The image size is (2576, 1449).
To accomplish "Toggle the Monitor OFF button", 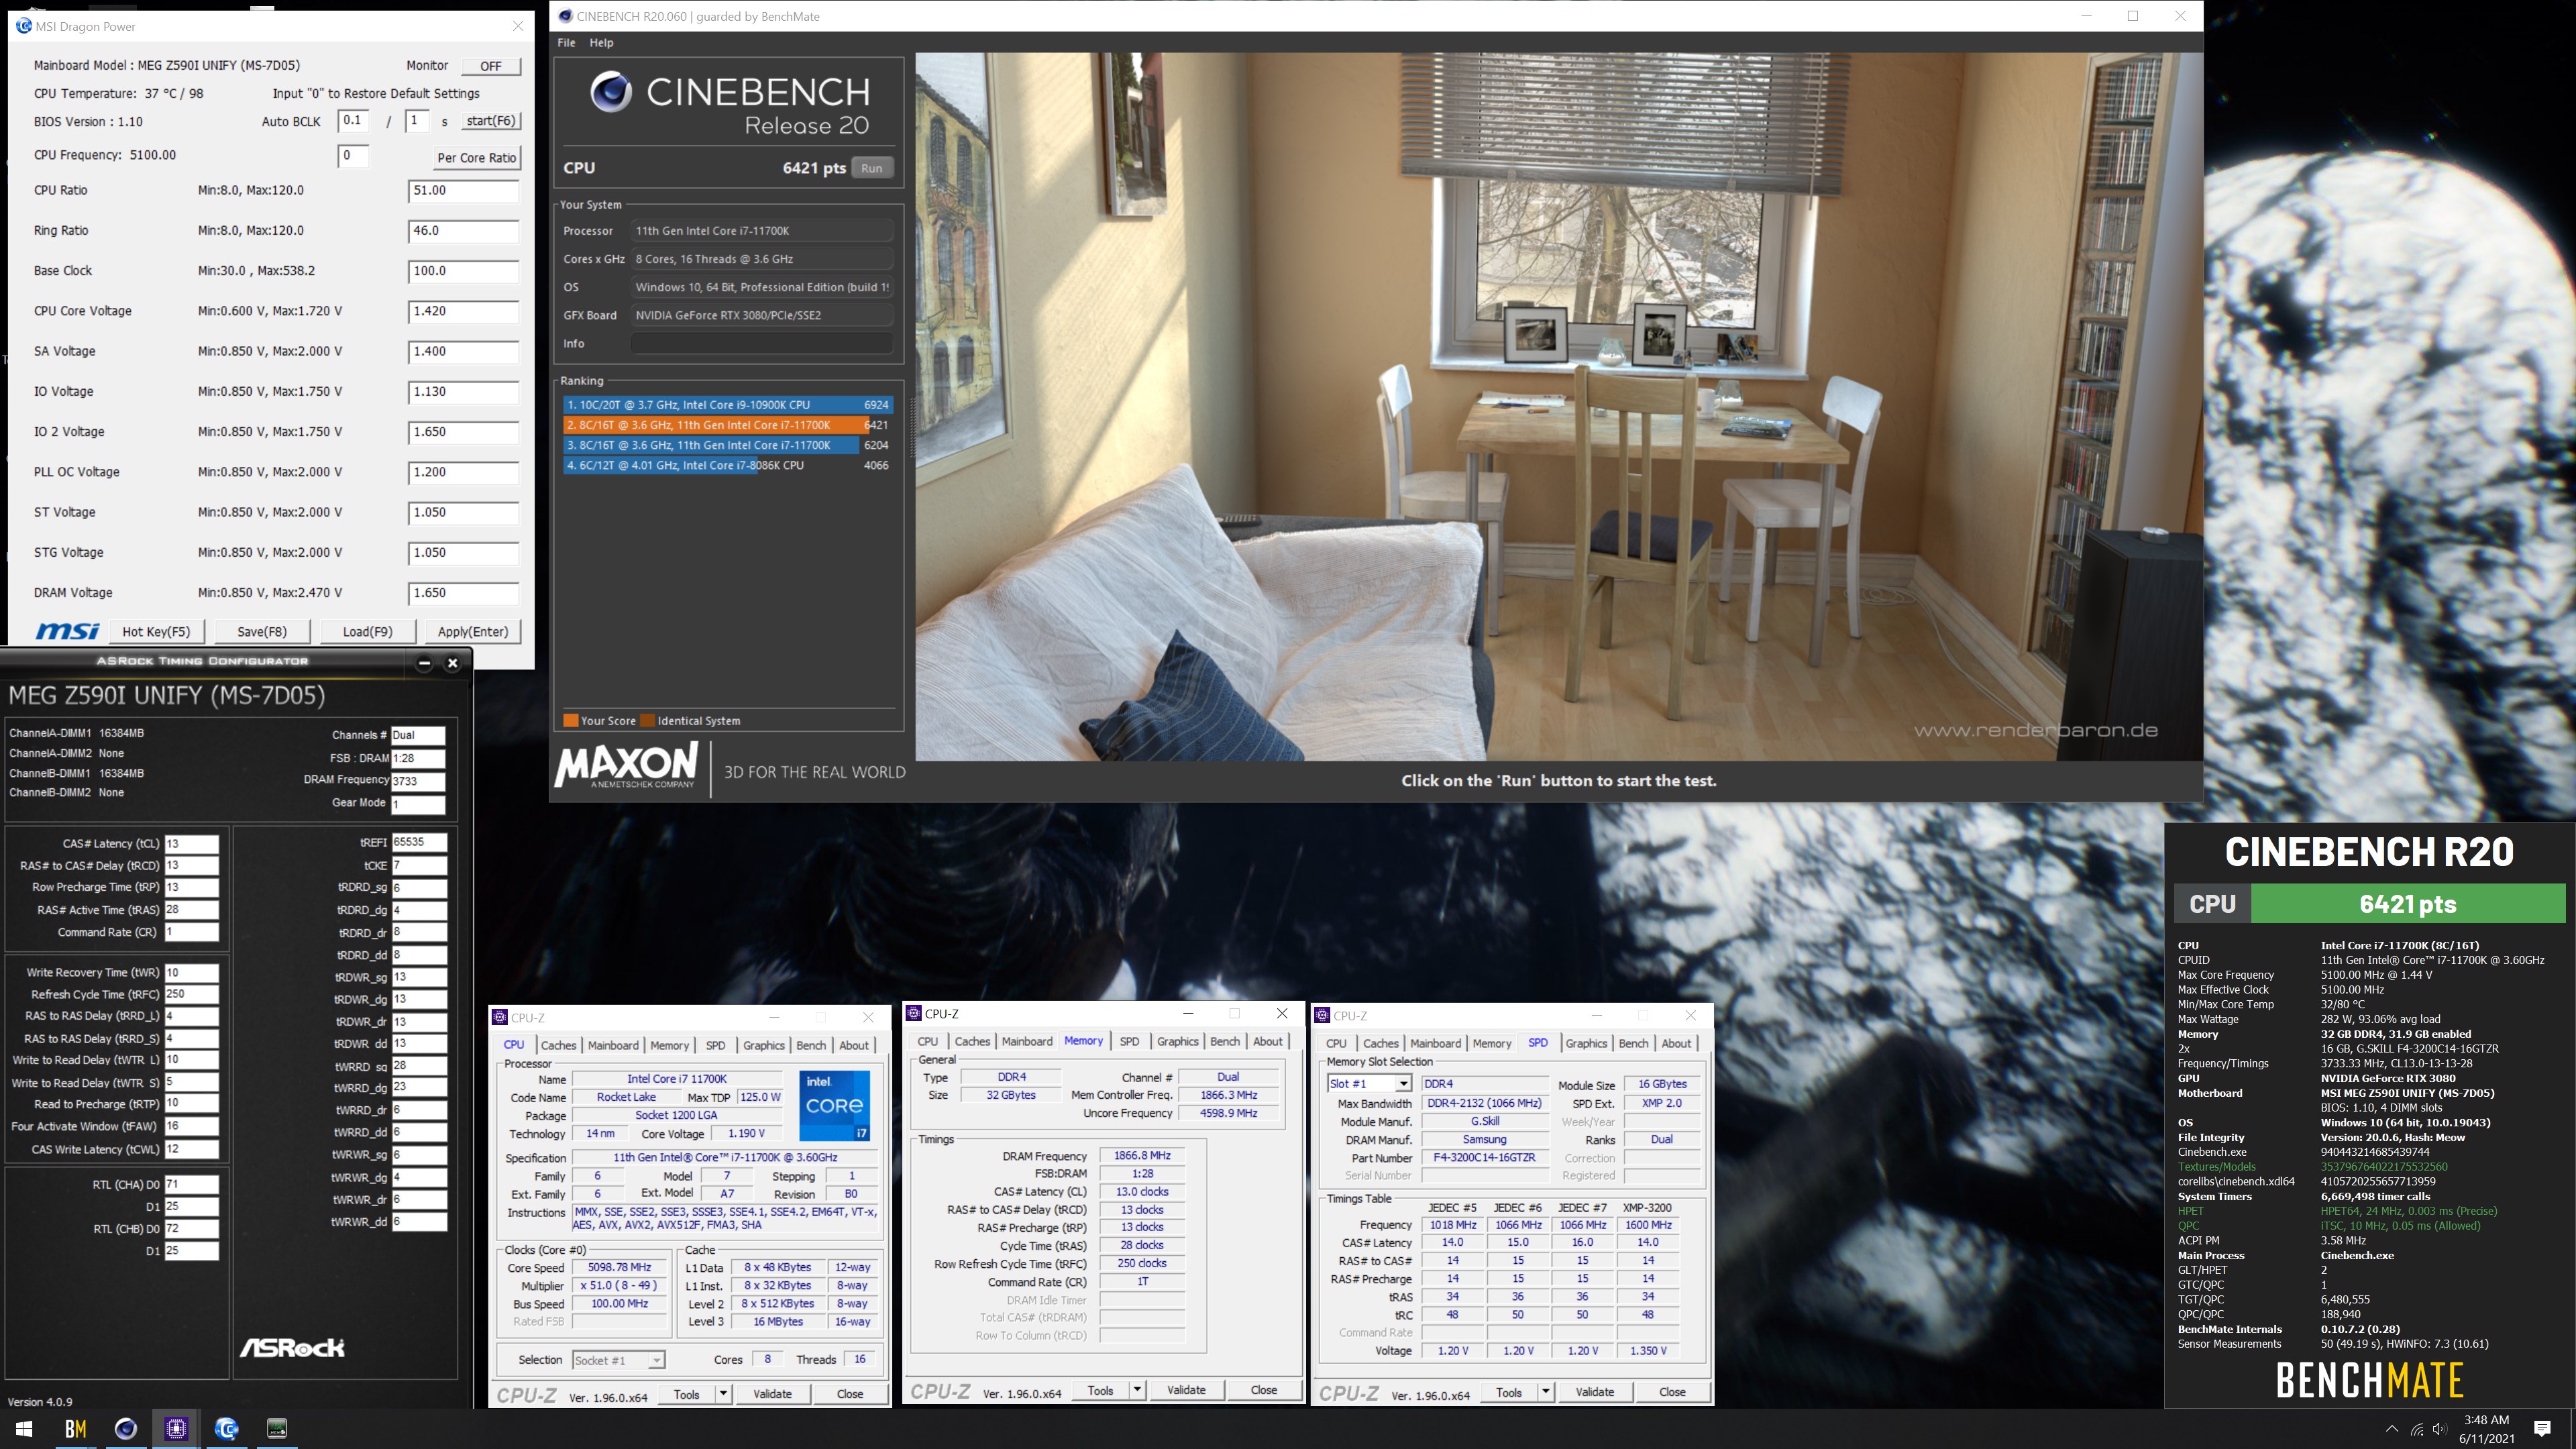I will click(x=491, y=66).
